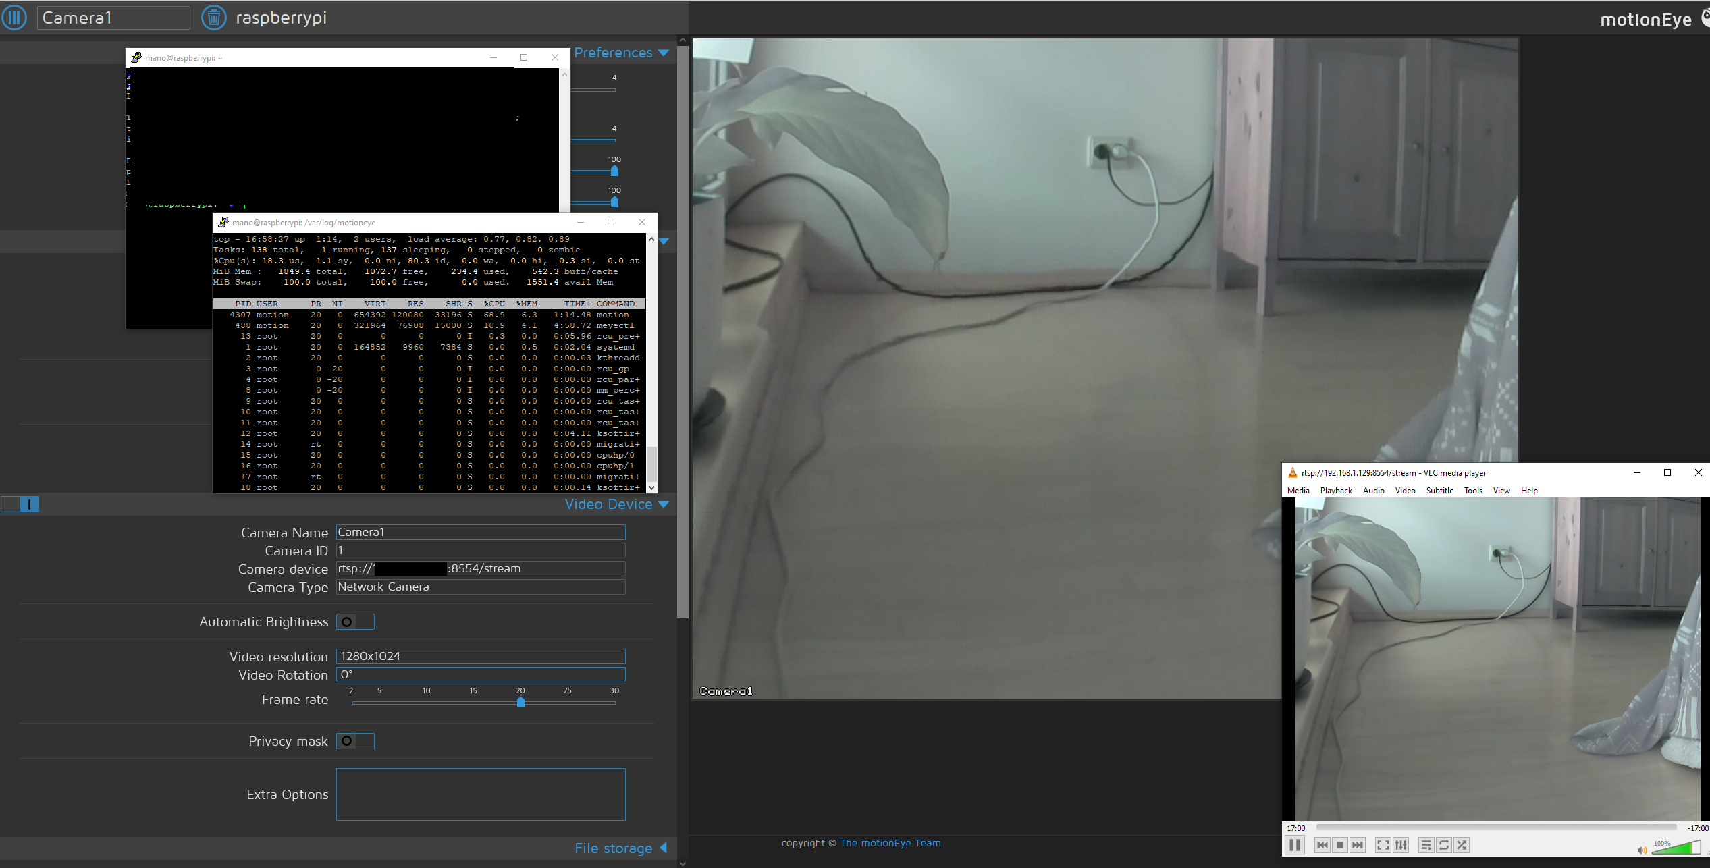The height and width of the screenshot is (868, 1710).
Task: Mute audio via VLC speaker icon
Action: click(x=1642, y=850)
